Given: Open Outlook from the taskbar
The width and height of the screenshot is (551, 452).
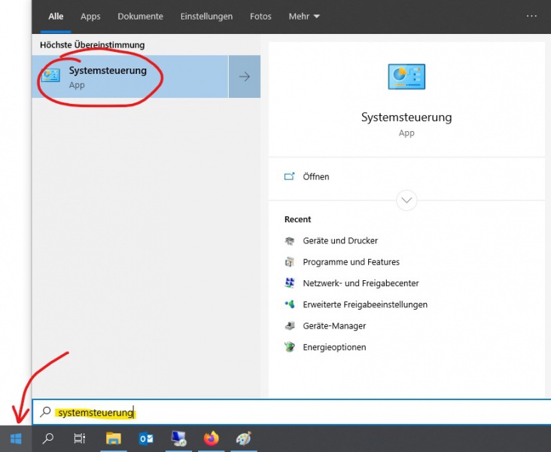Looking at the screenshot, I should 146,438.
